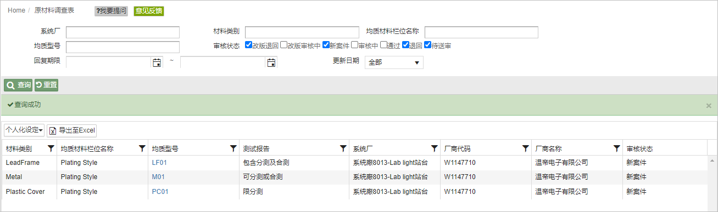The width and height of the screenshot is (718, 212).
Task: Open 意见反馈 feedback button
Action: point(149,11)
